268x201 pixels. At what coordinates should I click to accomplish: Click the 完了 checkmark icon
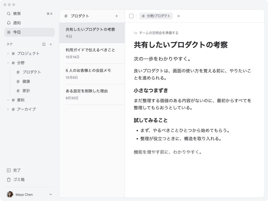[9, 170]
